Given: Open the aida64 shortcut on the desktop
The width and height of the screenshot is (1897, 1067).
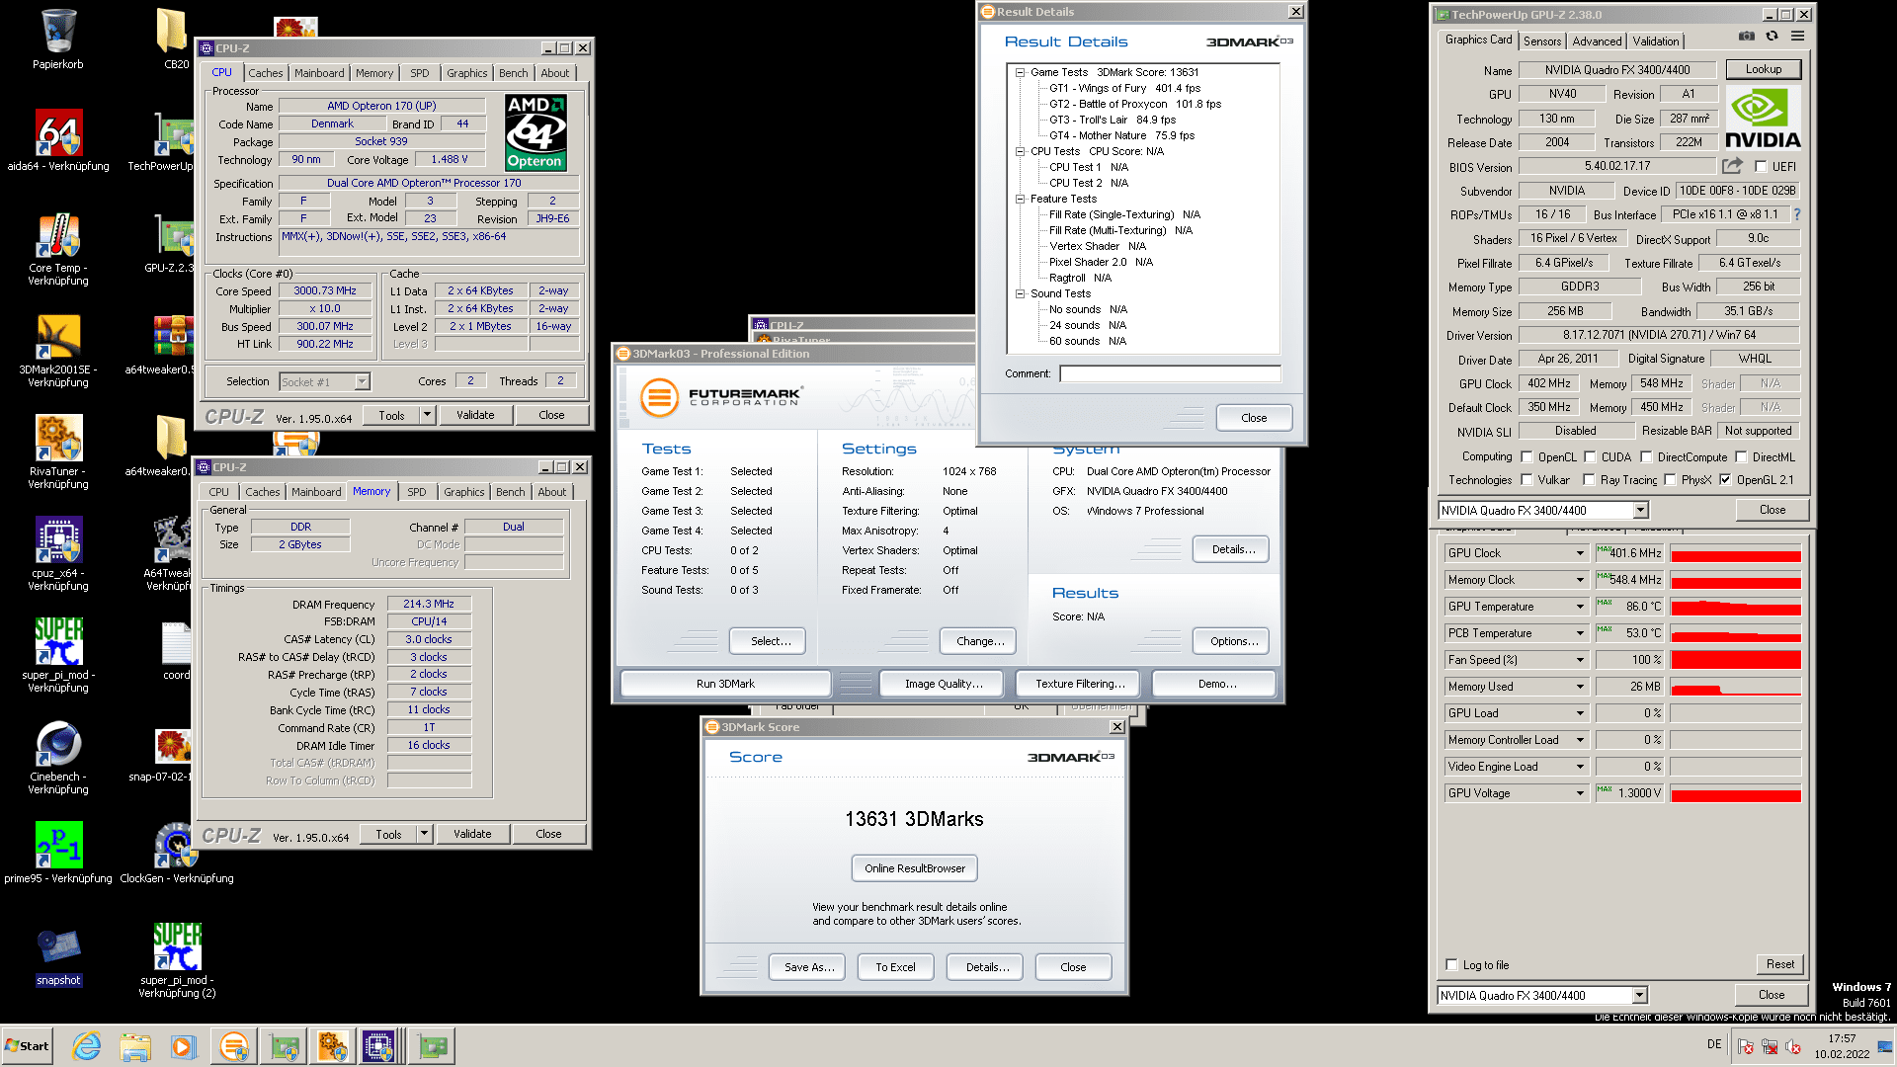Looking at the screenshot, I should 58,140.
